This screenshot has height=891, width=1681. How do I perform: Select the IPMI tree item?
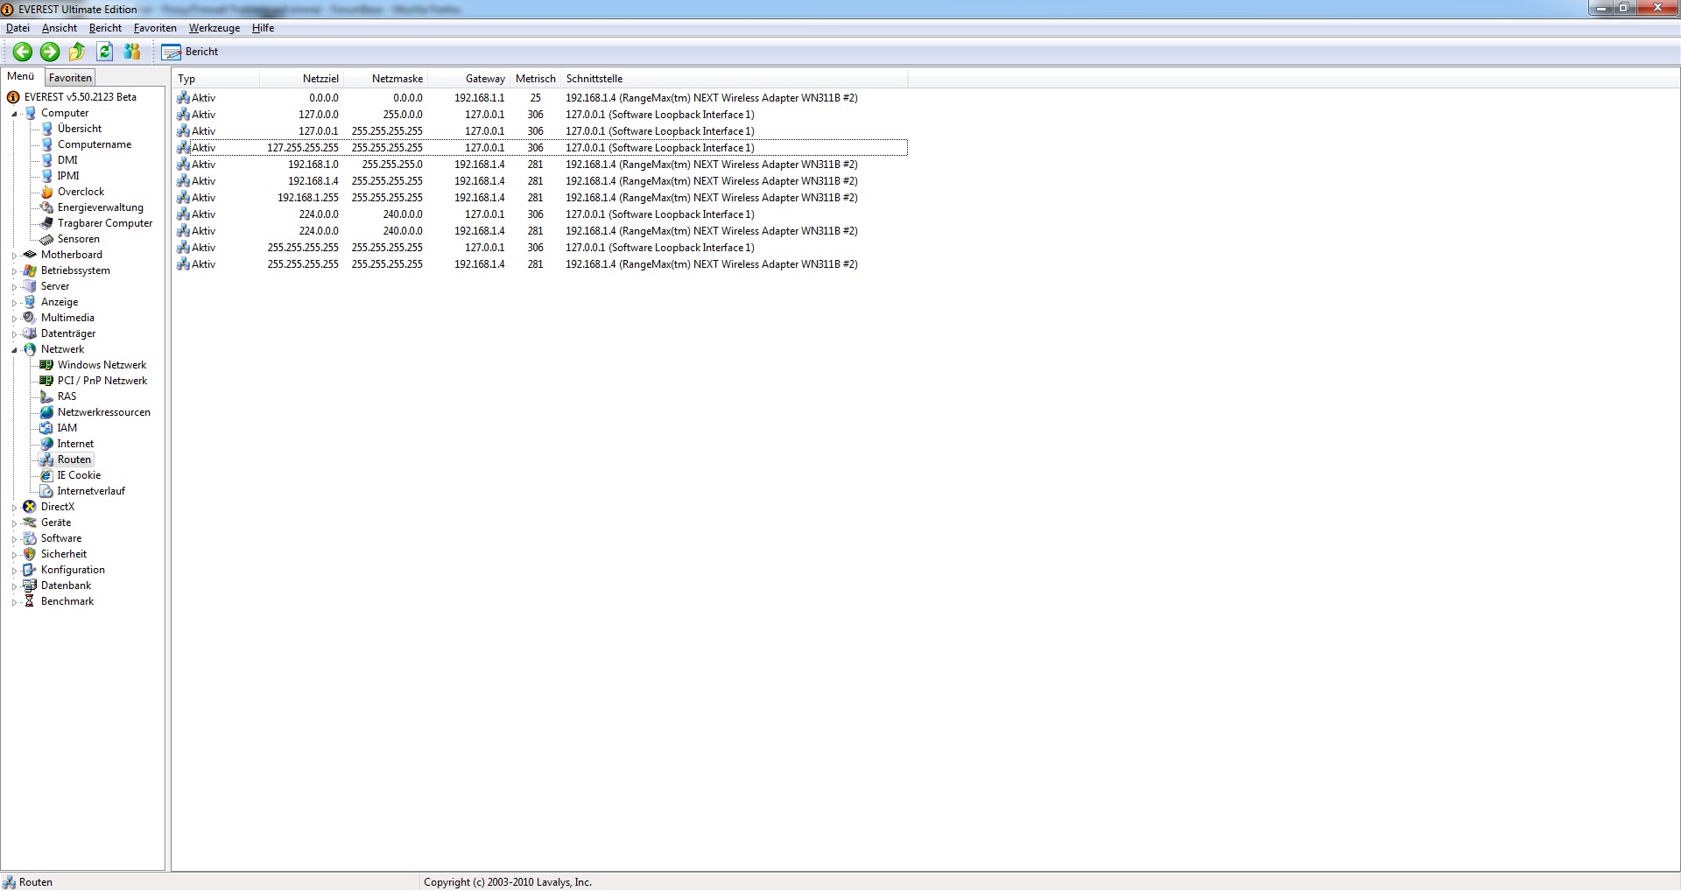[68, 176]
